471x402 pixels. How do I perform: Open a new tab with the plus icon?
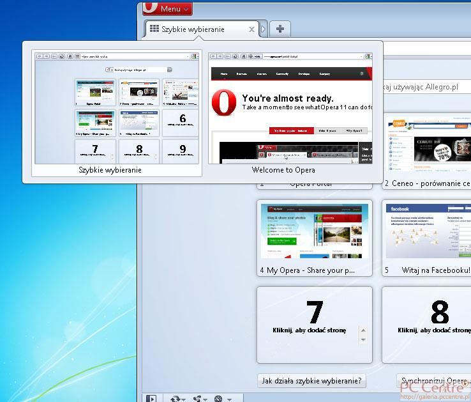tap(280, 29)
